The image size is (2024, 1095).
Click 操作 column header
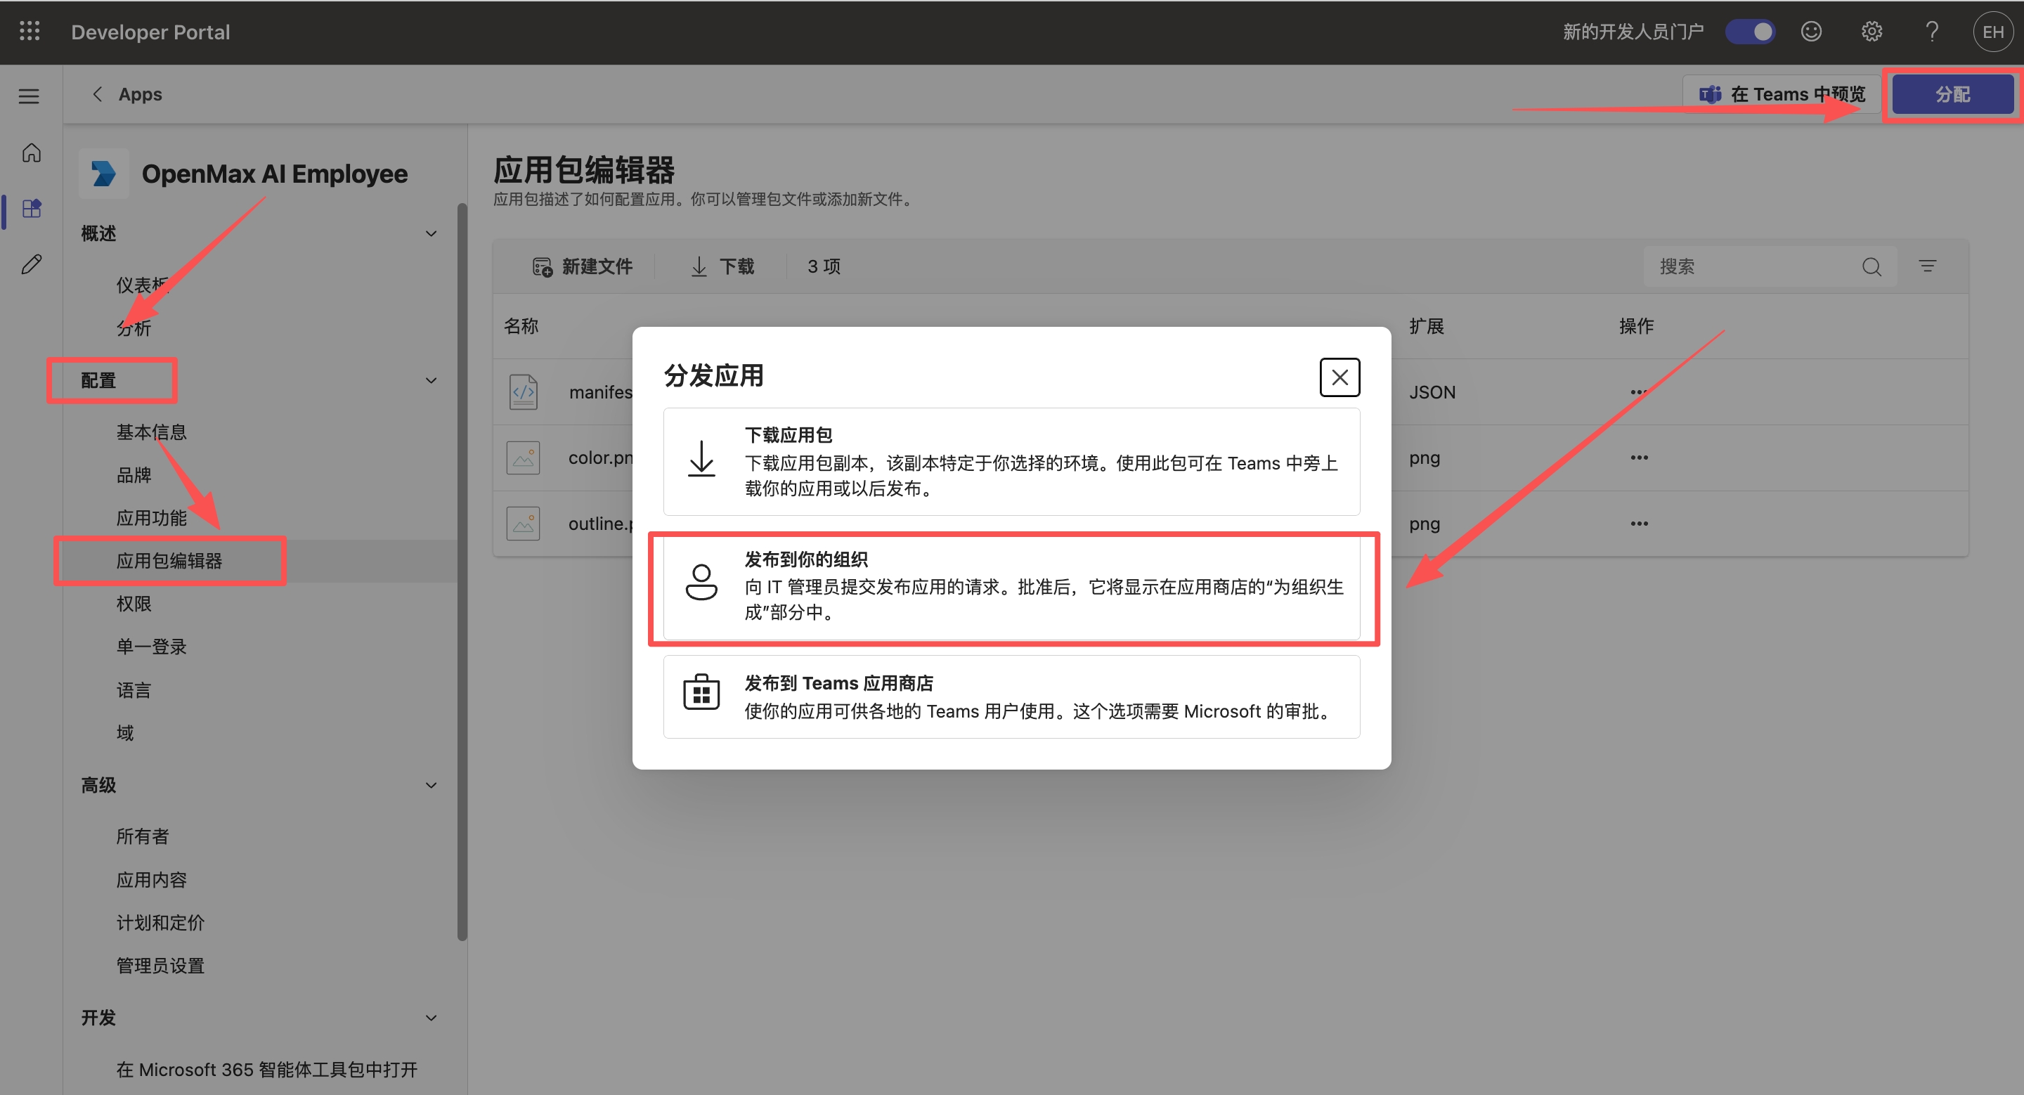(1637, 326)
